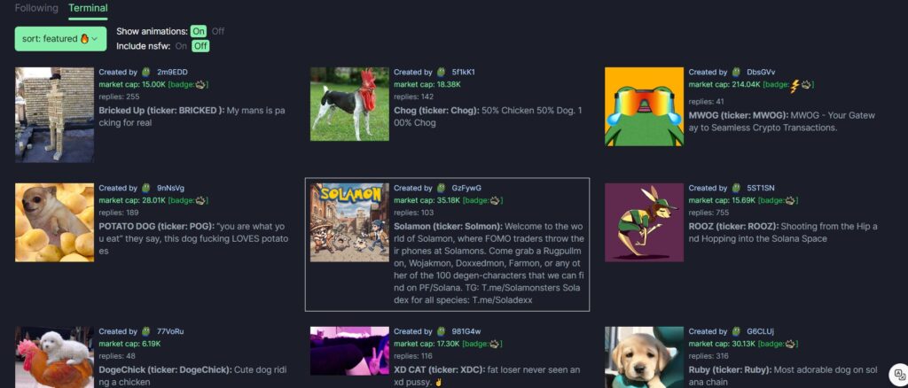Image resolution: width=908 pixels, height=388 pixels.
Task: Click the avatar icon beside creator 5ST1SN
Action: coord(735,188)
